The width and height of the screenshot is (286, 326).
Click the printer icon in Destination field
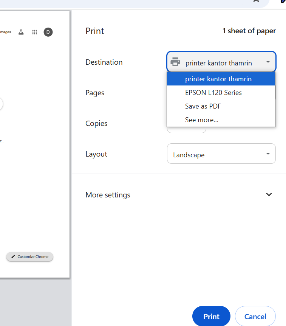[175, 62]
